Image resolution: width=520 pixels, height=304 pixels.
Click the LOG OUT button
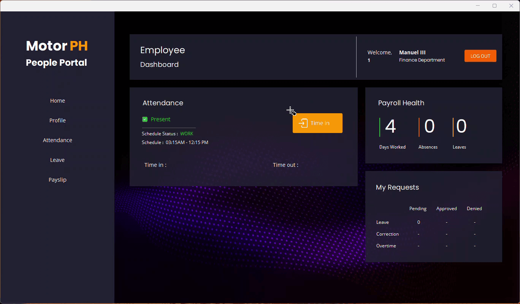[x=480, y=55]
